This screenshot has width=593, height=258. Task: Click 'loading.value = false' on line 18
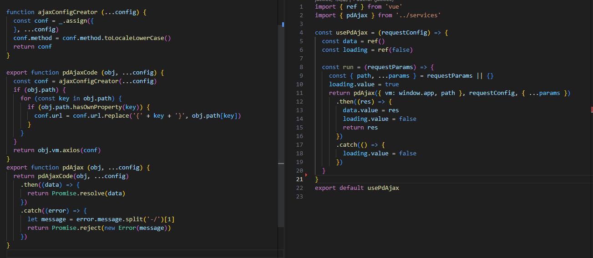point(380,154)
